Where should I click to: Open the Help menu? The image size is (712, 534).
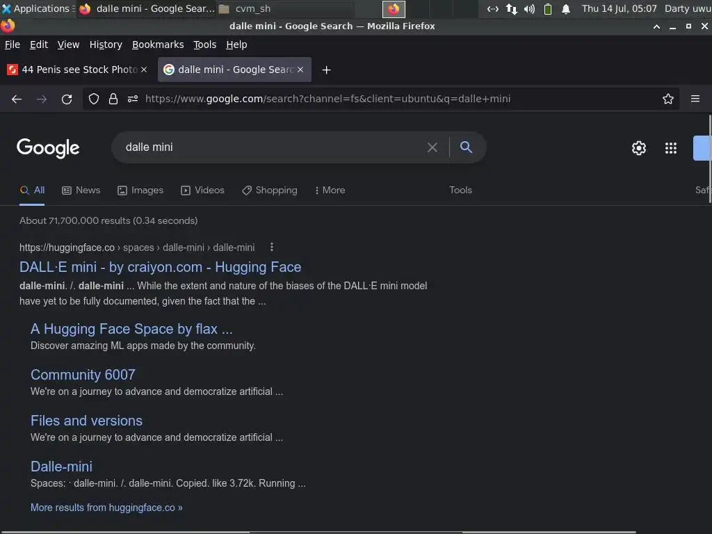[236, 44]
